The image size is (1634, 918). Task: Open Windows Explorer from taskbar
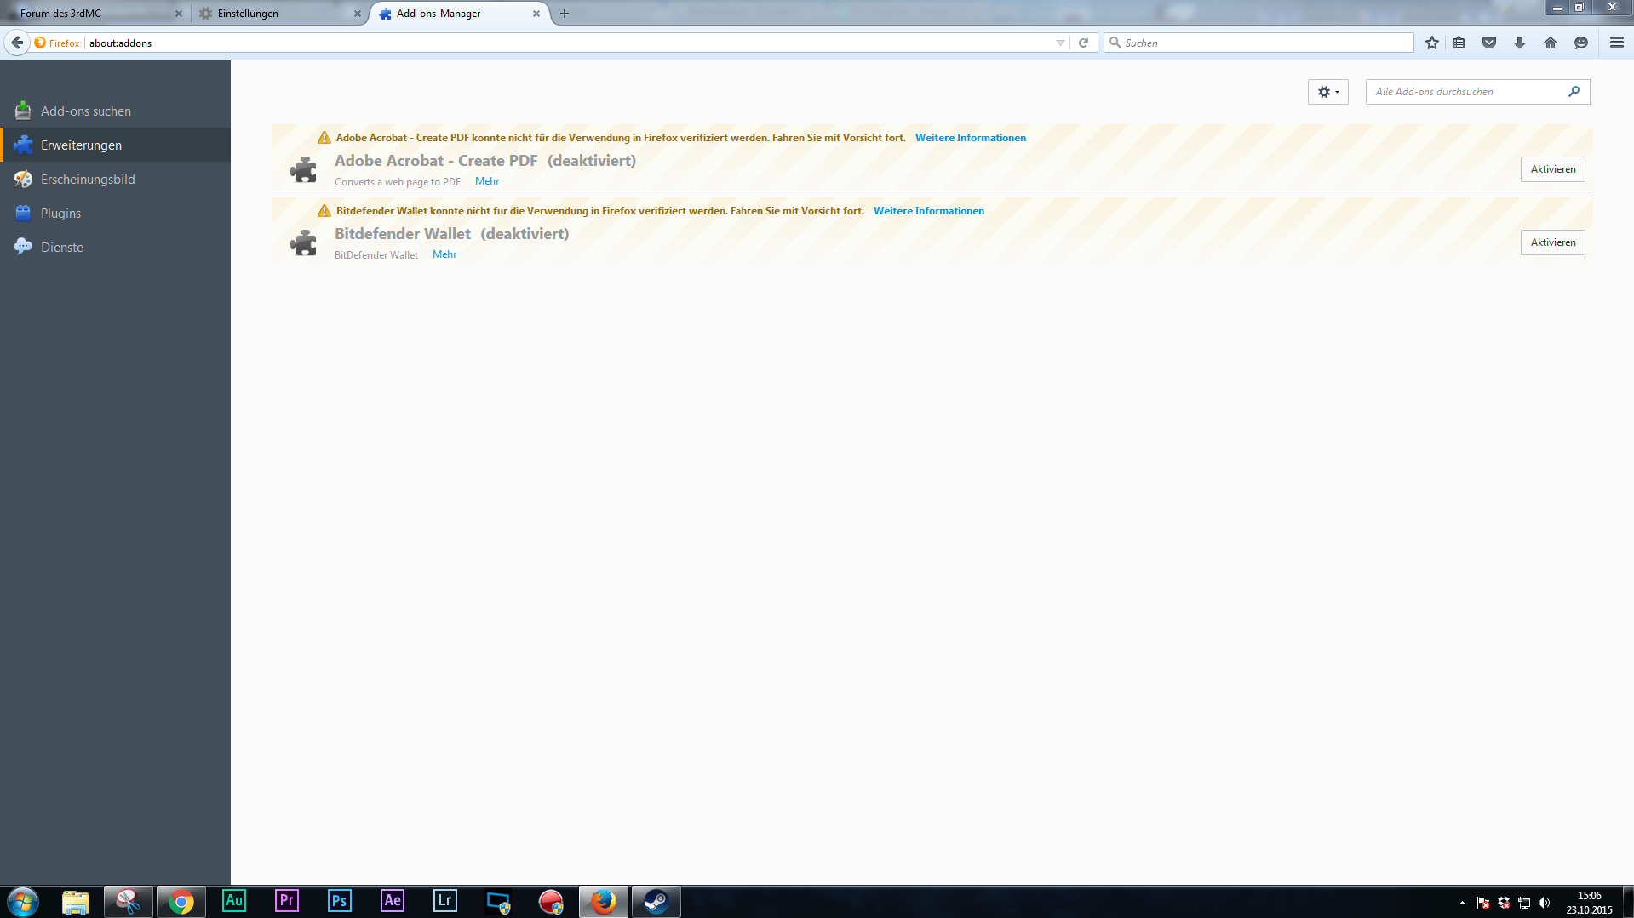pyautogui.click(x=76, y=902)
